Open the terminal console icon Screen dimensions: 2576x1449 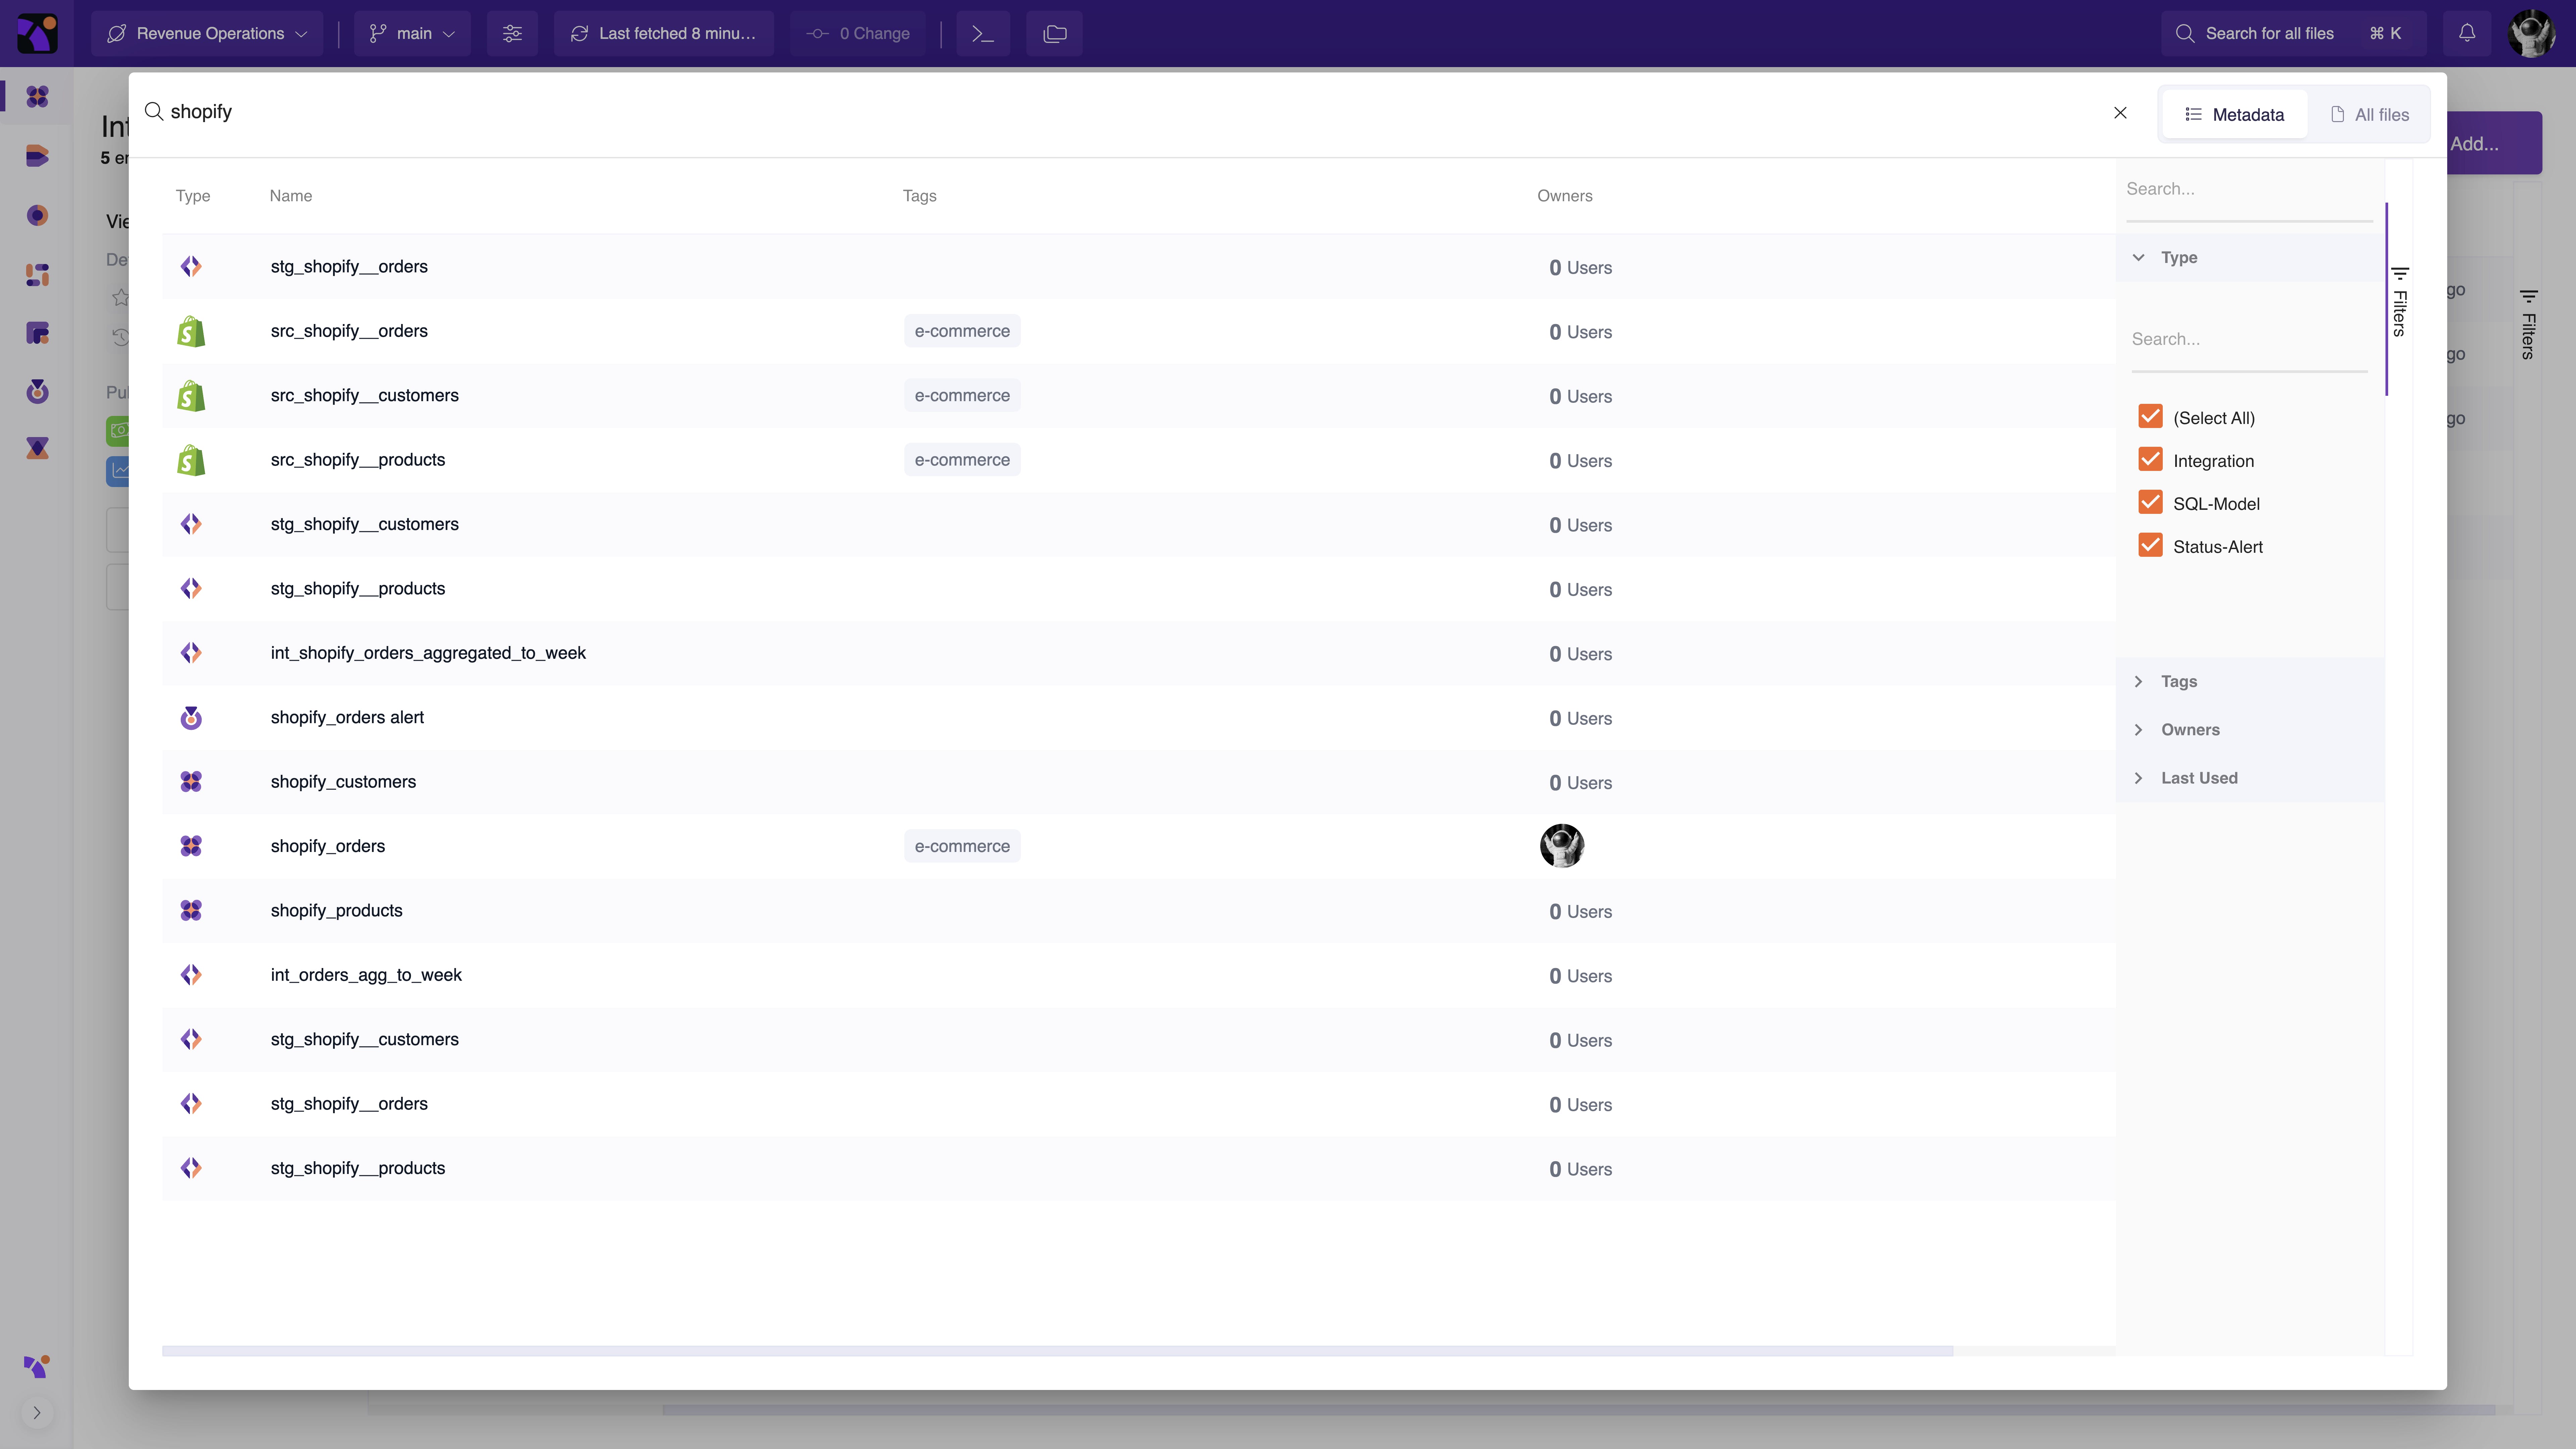coord(982,33)
